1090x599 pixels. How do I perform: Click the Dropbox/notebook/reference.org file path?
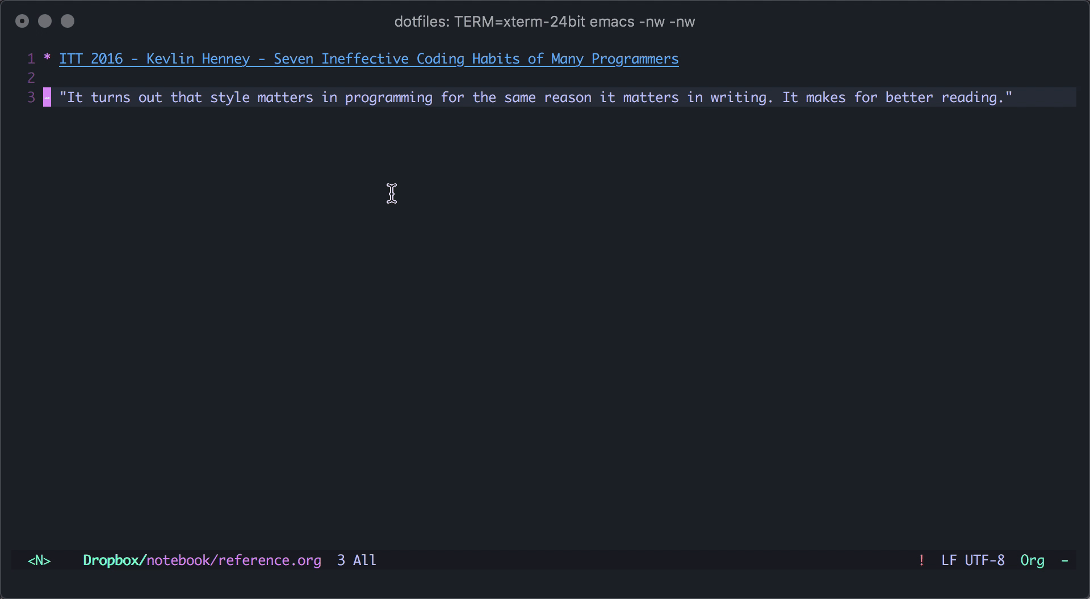[202, 560]
